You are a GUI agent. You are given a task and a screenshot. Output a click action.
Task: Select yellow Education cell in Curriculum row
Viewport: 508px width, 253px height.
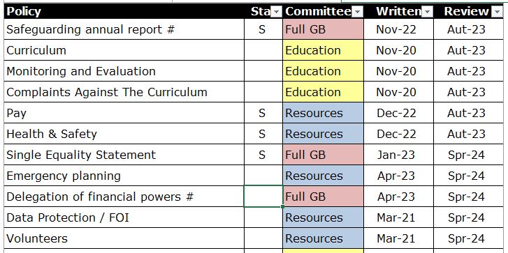click(323, 50)
